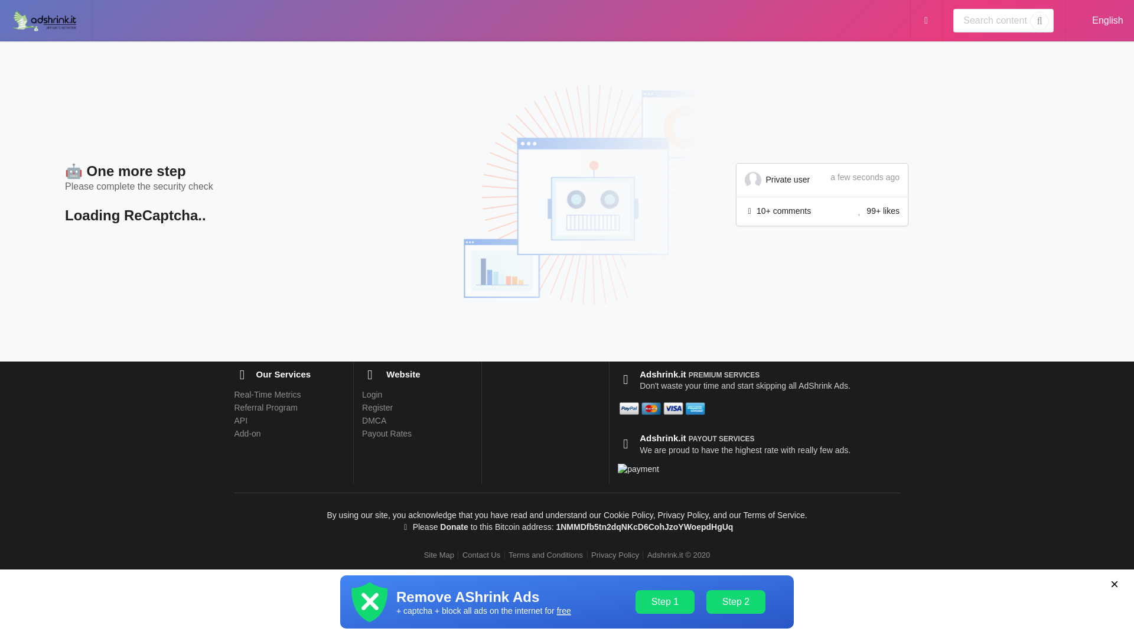Screen dimensions: 1134x638
Task: Click the Our Services section icon
Action: point(242,375)
